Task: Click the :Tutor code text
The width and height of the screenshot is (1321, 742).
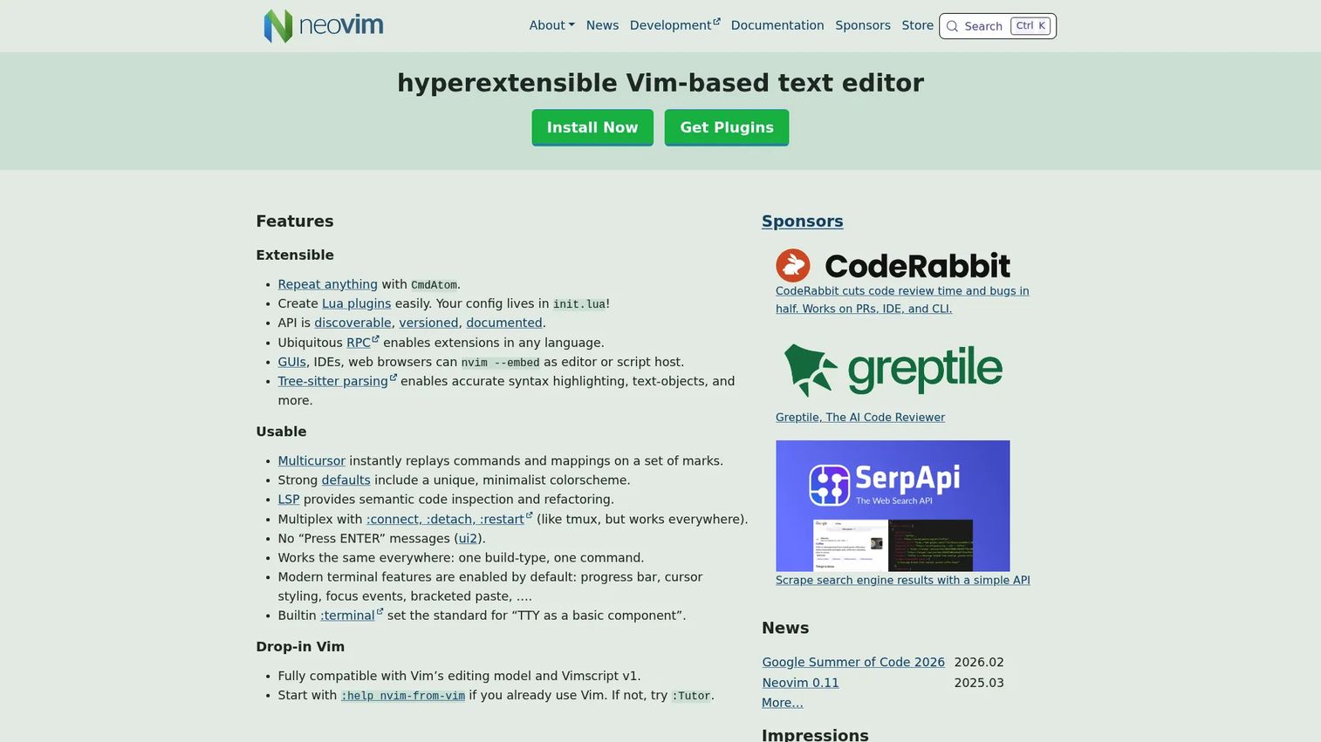Action: [691, 696]
